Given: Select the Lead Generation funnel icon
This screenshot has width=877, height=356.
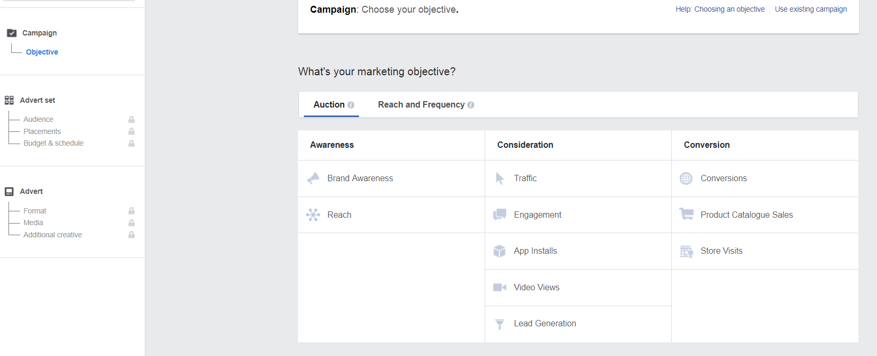Looking at the screenshot, I should 499,324.
